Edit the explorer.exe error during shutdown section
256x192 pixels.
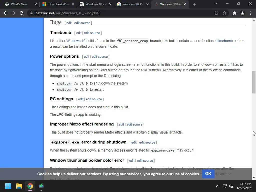(134, 142)
